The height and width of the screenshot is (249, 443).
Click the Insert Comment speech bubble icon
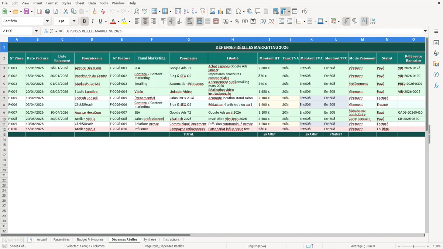pos(258,11)
